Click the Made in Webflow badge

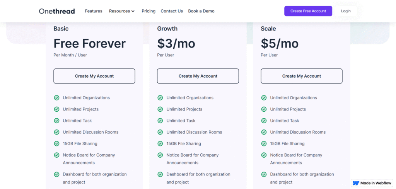372,183
